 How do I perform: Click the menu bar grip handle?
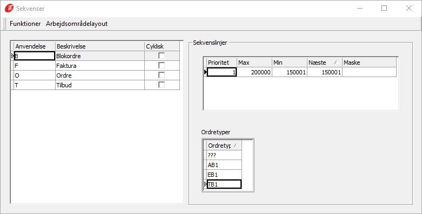[4, 24]
